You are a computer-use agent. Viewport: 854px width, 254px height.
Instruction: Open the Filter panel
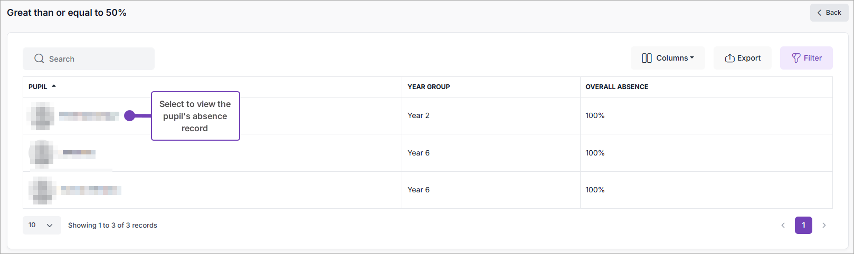806,58
